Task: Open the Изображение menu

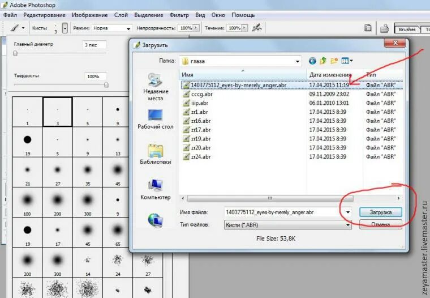Action: pyautogui.click(x=89, y=15)
